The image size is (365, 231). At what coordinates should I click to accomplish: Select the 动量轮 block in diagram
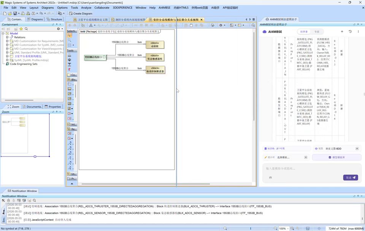pos(155,45)
